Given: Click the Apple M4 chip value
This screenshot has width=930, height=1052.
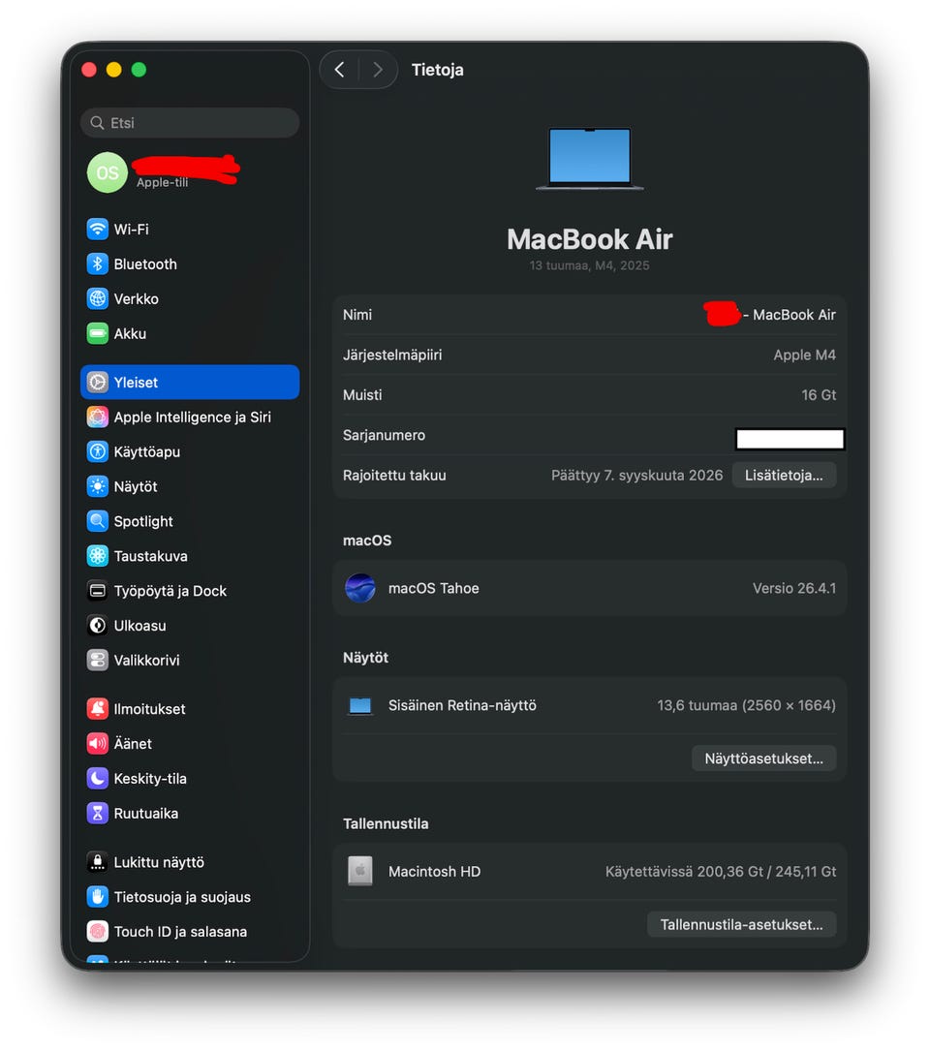Looking at the screenshot, I should 804,355.
